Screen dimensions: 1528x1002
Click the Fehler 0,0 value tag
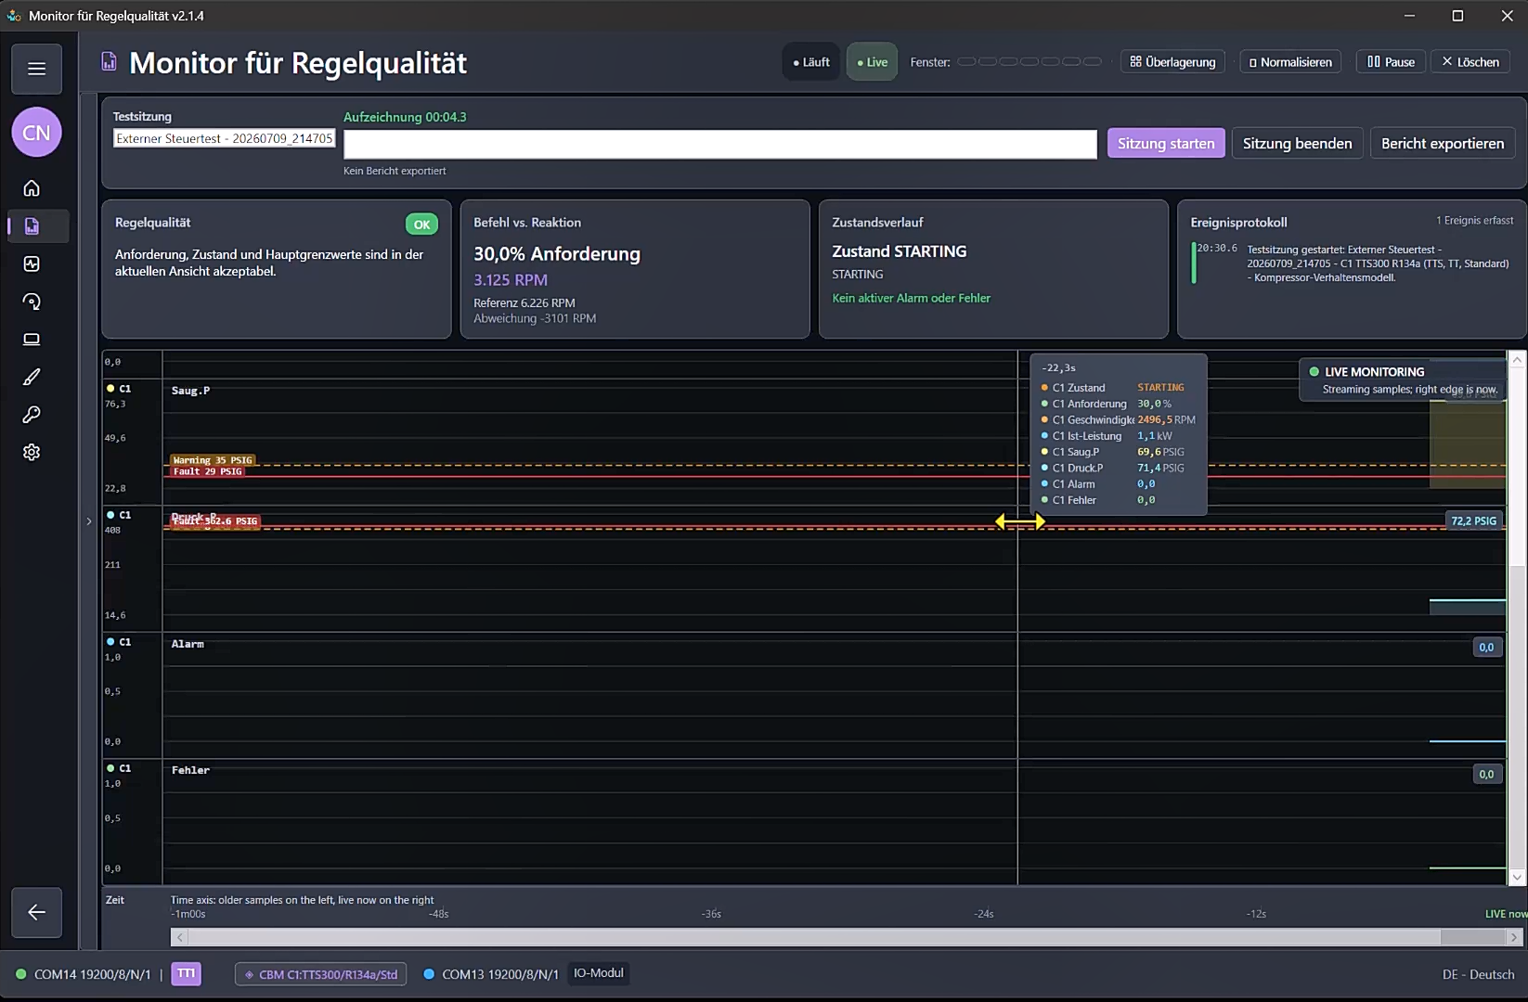pyautogui.click(x=1486, y=774)
